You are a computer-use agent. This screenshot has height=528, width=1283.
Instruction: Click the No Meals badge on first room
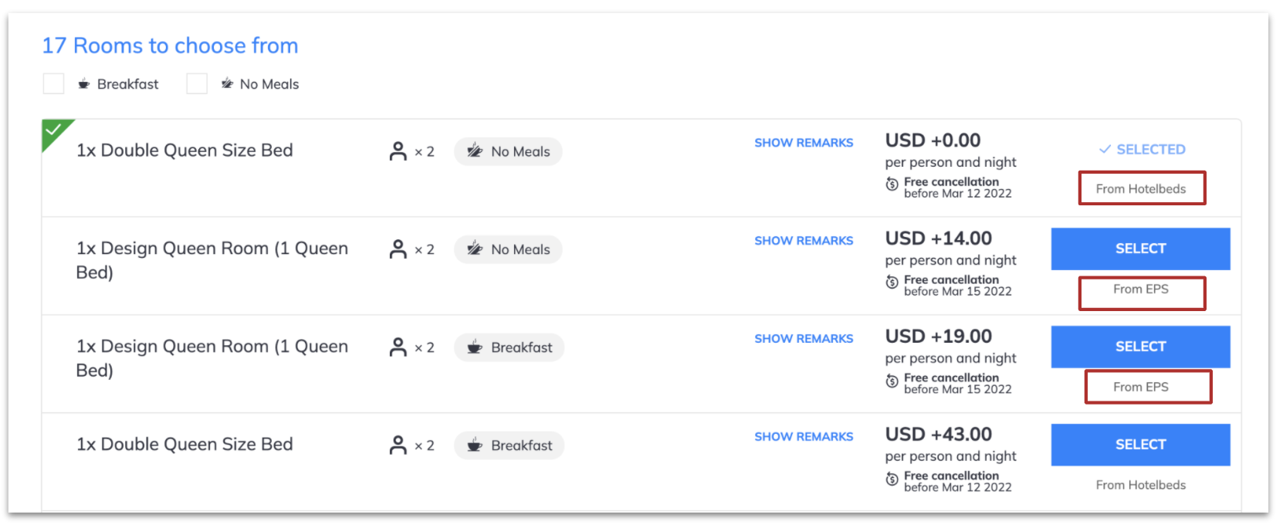click(508, 151)
